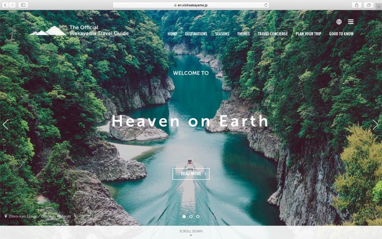This screenshot has height=239, width=382.
Task: Open the Plan Your Trip menu
Action: [x=309, y=34]
